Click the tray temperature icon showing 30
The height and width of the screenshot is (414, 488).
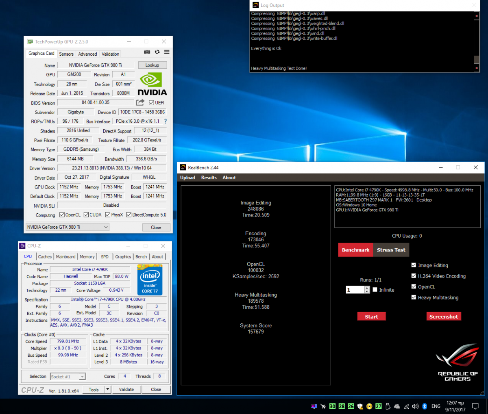332,406
